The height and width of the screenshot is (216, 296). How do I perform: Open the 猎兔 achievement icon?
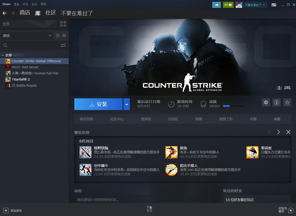171,152
